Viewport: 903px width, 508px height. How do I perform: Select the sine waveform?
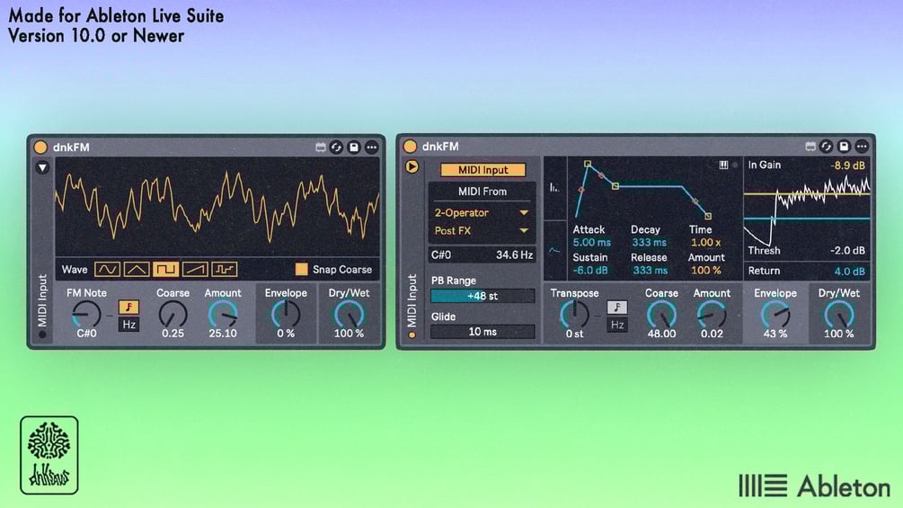coord(107,269)
